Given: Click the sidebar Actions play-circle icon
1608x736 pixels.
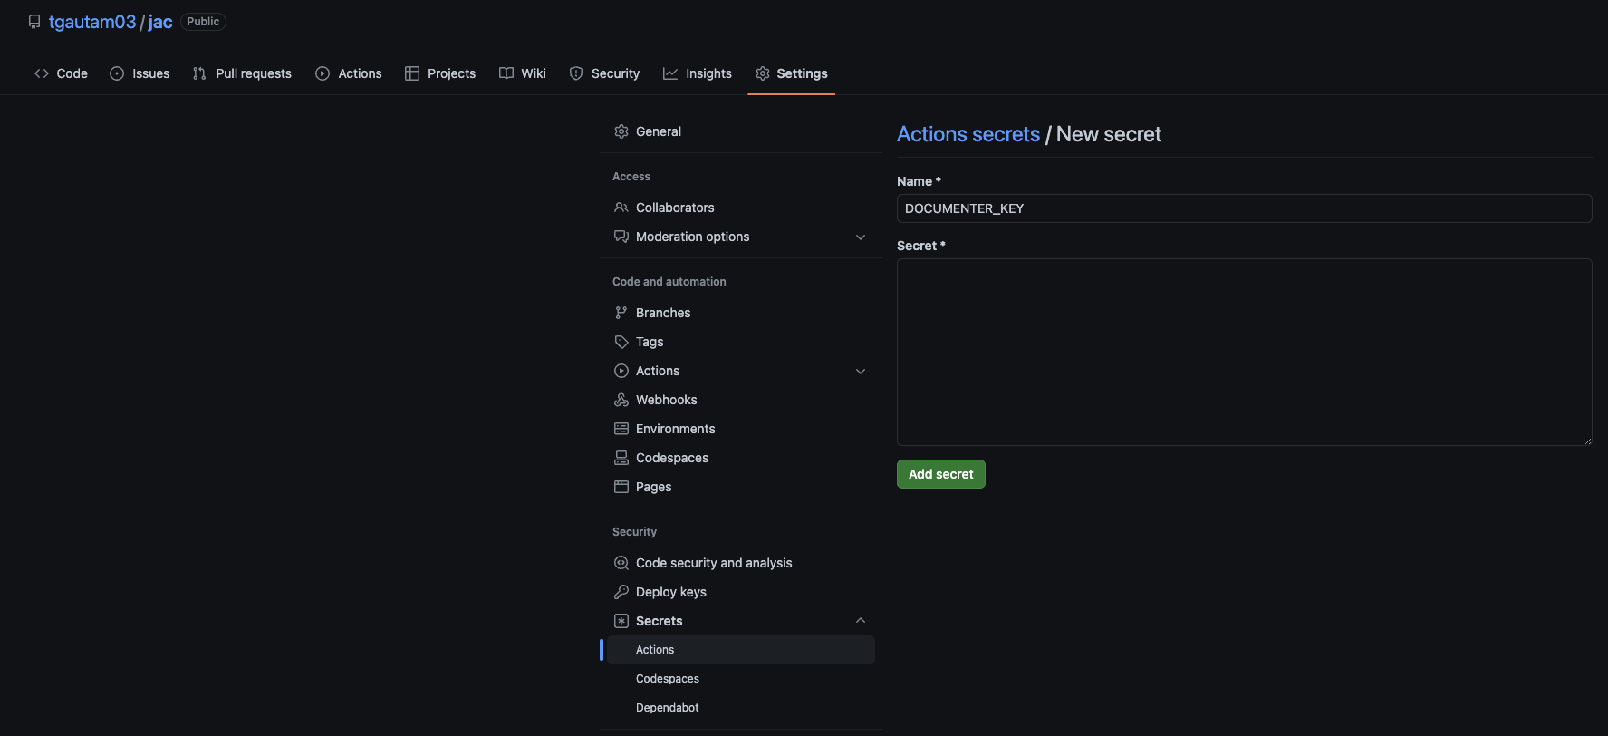Looking at the screenshot, I should [x=621, y=371].
